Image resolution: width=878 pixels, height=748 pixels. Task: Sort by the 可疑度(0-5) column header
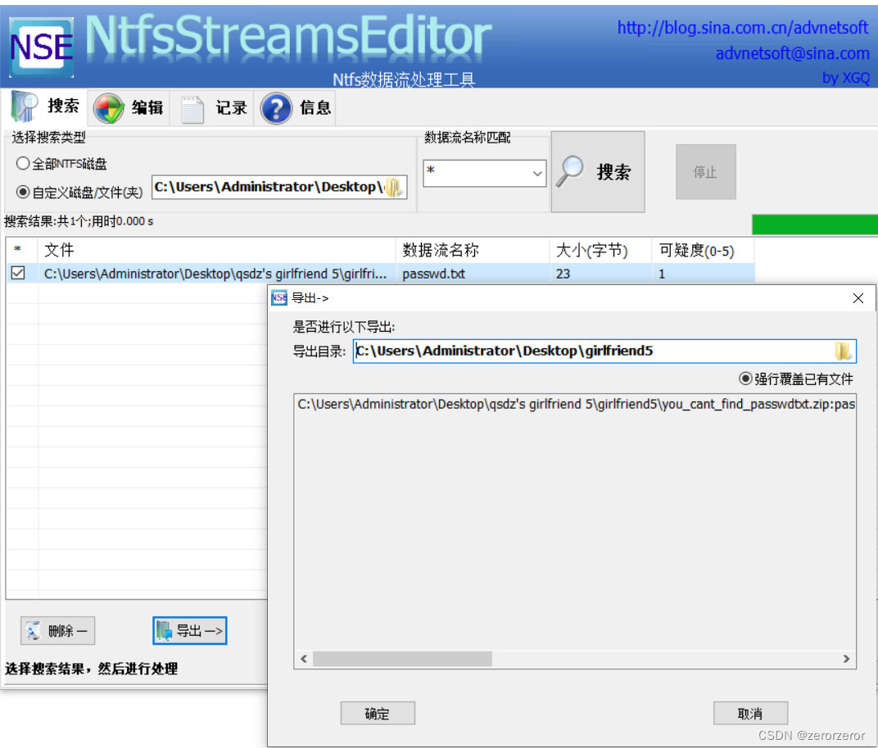(x=703, y=250)
